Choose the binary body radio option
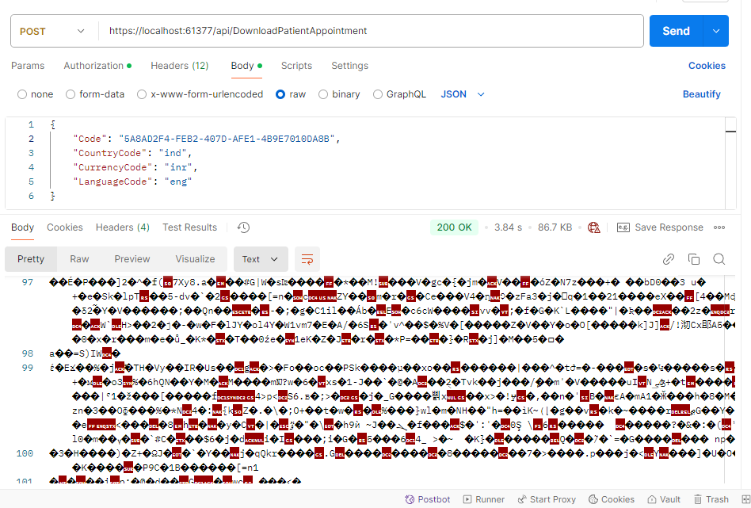This screenshot has height=508, width=751. tap(339, 94)
